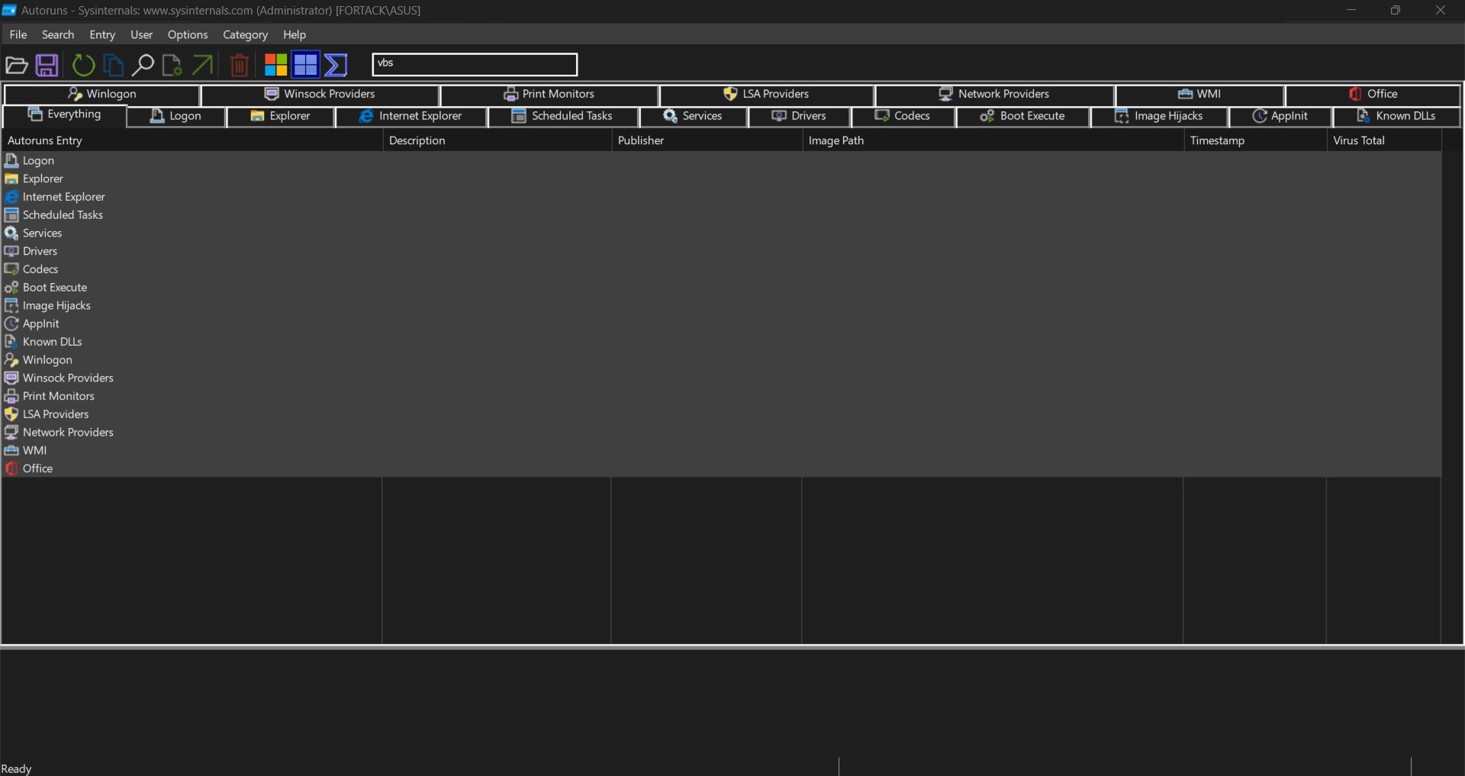
Task: Click the Boot Execute icon in the list
Action: [x=11, y=288]
